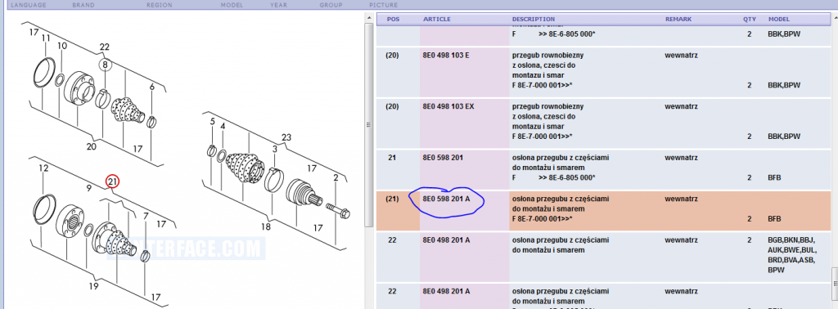This screenshot has height=309, width=838.
Task: Click the diagram panel vertical scrollbar grip
Action: tap(368, 125)
